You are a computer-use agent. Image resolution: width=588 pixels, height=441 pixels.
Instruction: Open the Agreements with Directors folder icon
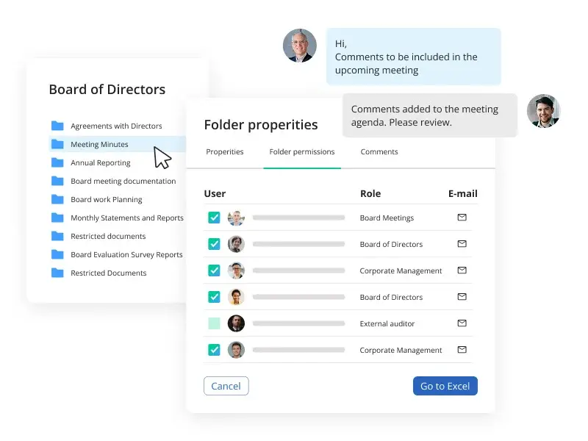tap(57, 126)
